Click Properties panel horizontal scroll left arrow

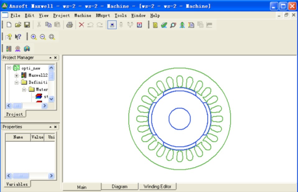(x=9, y=176)
